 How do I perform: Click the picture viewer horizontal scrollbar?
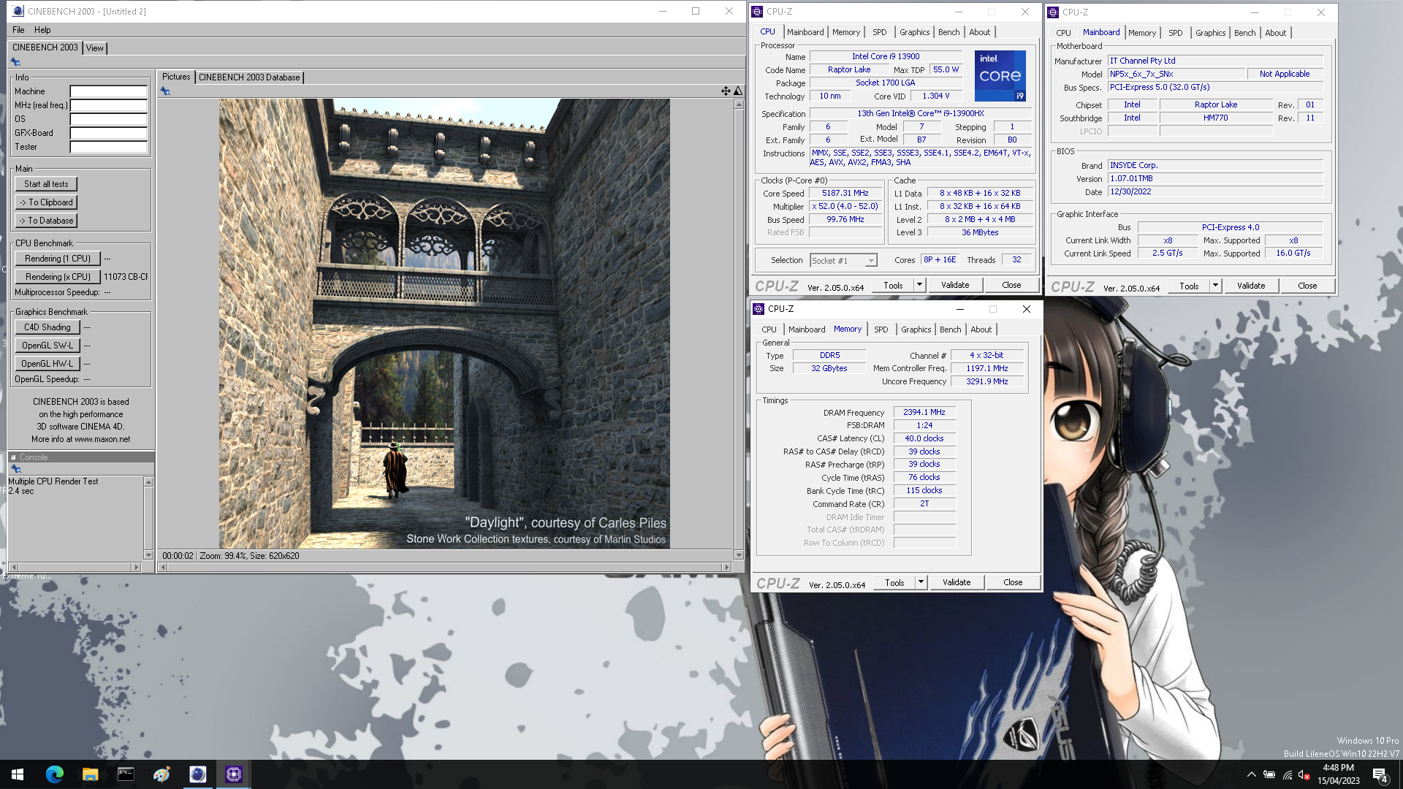click(445, 567)
